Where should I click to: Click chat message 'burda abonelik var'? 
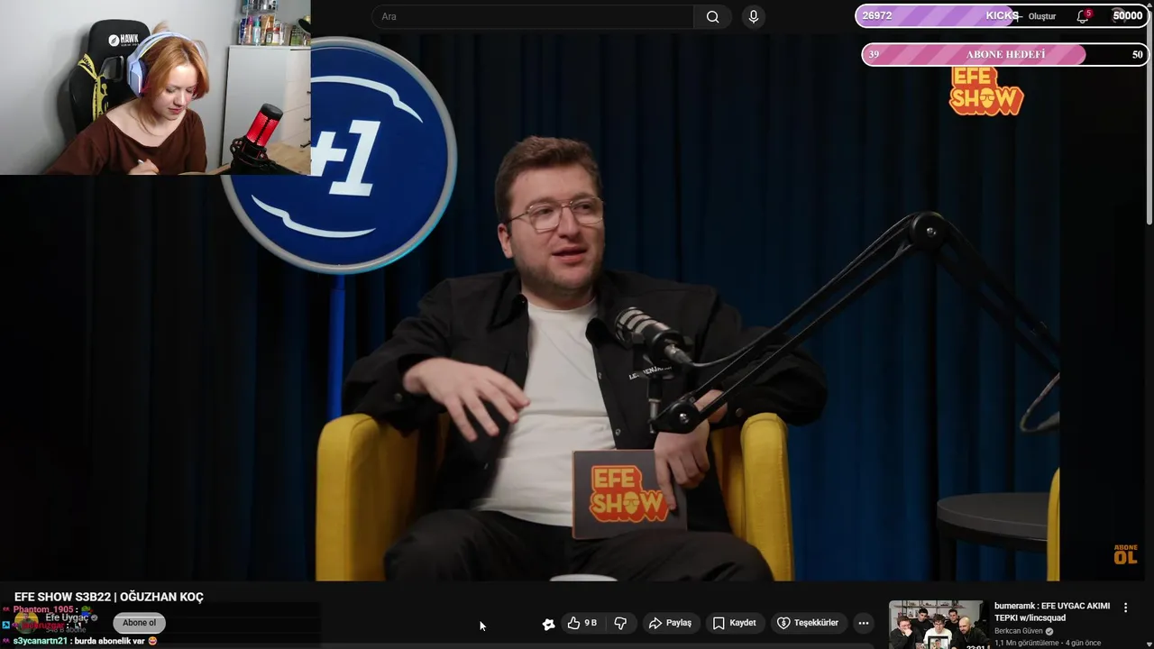109,641
